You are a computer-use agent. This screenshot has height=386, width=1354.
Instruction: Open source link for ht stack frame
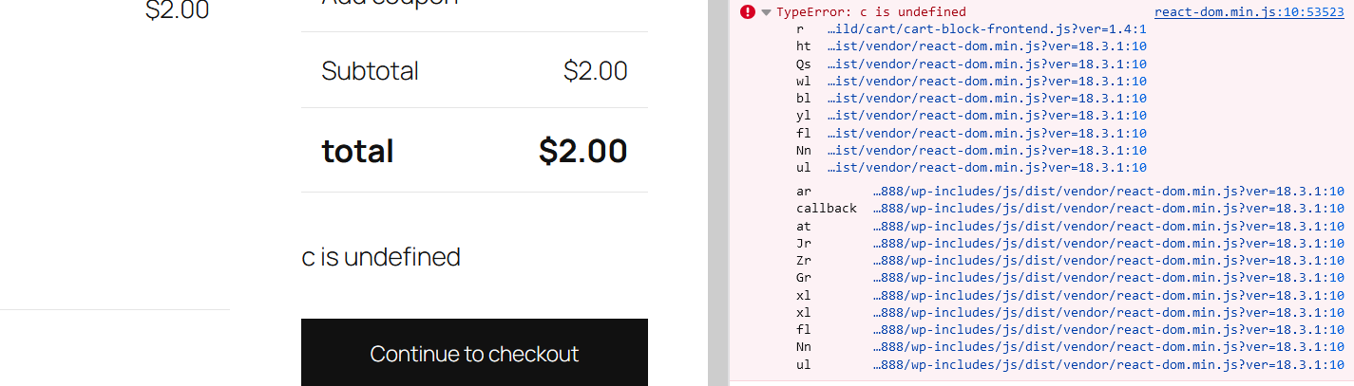coord(986,46)
